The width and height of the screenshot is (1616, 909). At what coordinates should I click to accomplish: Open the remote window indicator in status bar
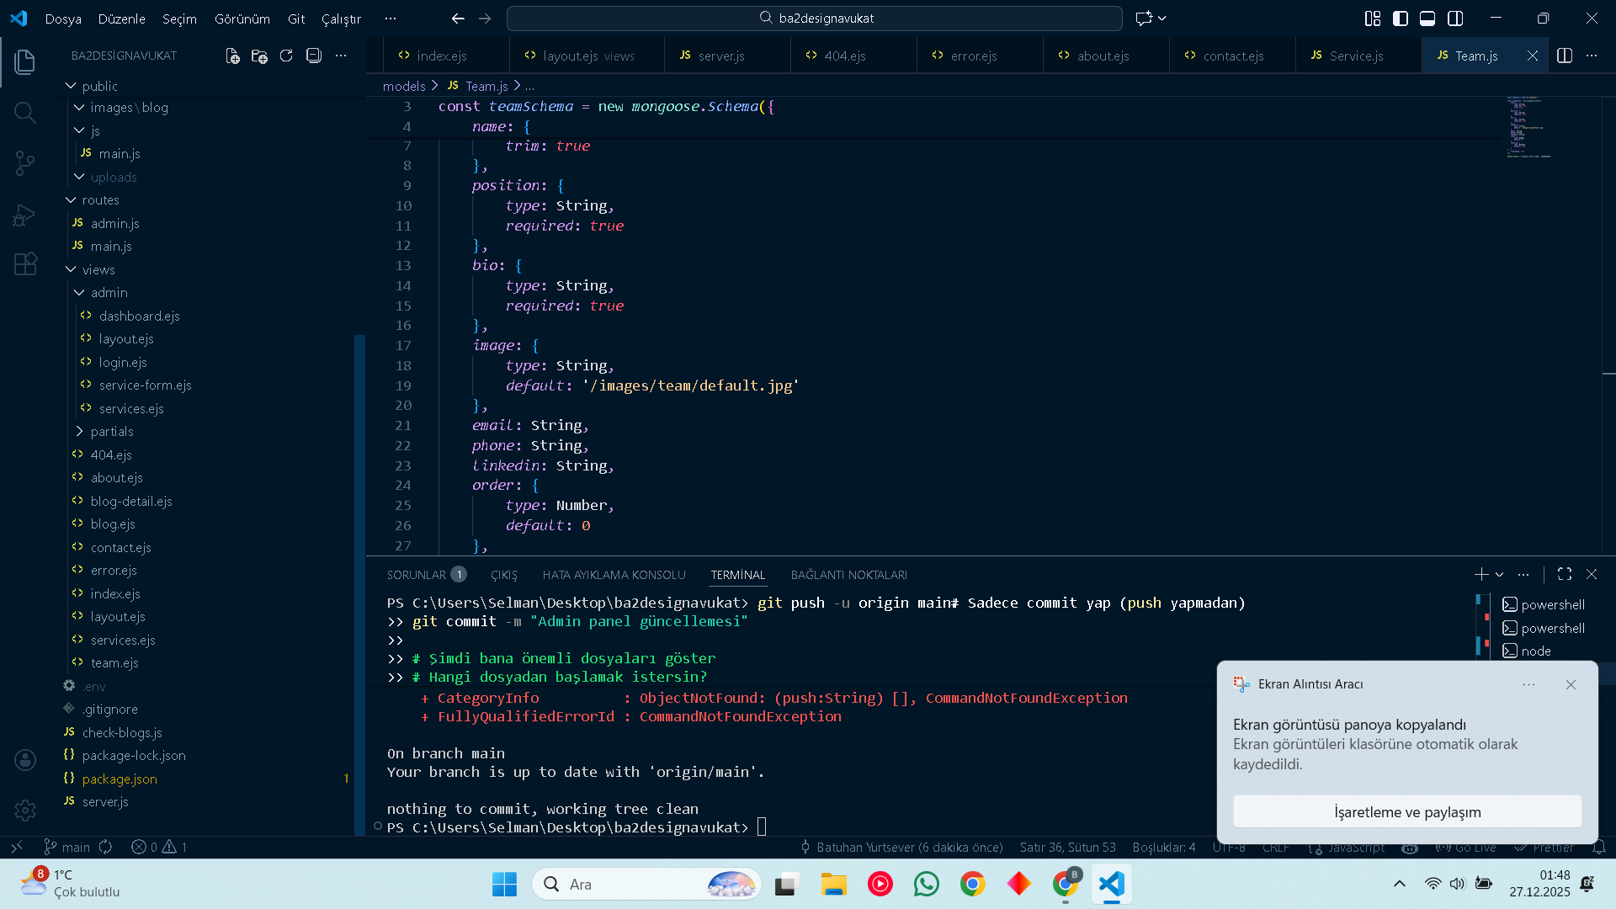tap(17, 847)
